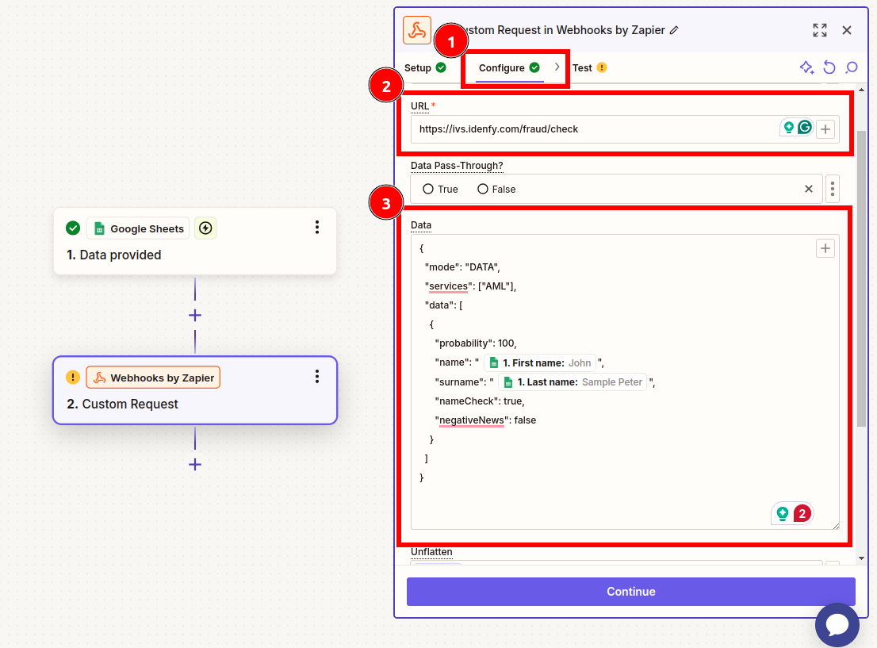
Task: Click the plus button to insert data into URL
Action: (825, 128)
